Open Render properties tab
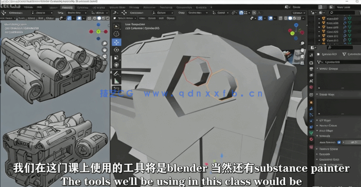The image size is (361, 187). coord(311,63)
